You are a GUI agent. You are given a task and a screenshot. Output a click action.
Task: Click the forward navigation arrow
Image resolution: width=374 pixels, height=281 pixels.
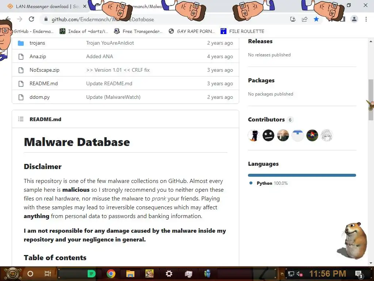(20, 19)
